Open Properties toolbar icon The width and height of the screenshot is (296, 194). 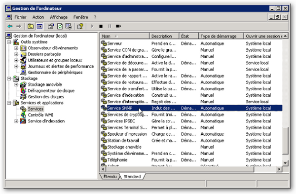pyautogui.click(x=51, y=26)
